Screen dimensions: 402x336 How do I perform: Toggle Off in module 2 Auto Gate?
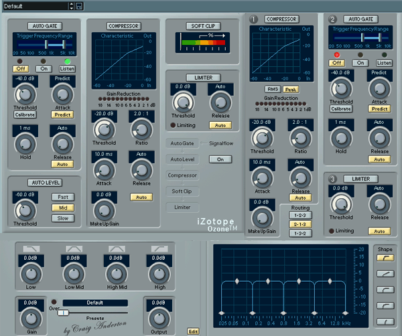(x=336, y=63)
